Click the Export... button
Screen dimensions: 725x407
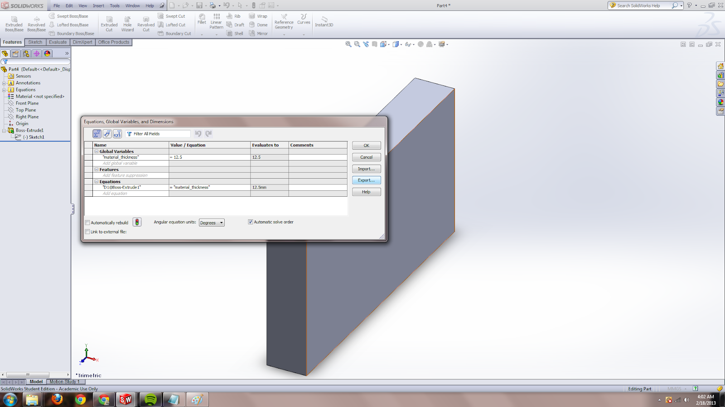coord(367,180)
